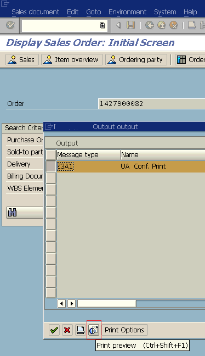The width and height of the screenshot is (205, 356).
Task: Click the Print Options button
Action: [x=124, y=330]
